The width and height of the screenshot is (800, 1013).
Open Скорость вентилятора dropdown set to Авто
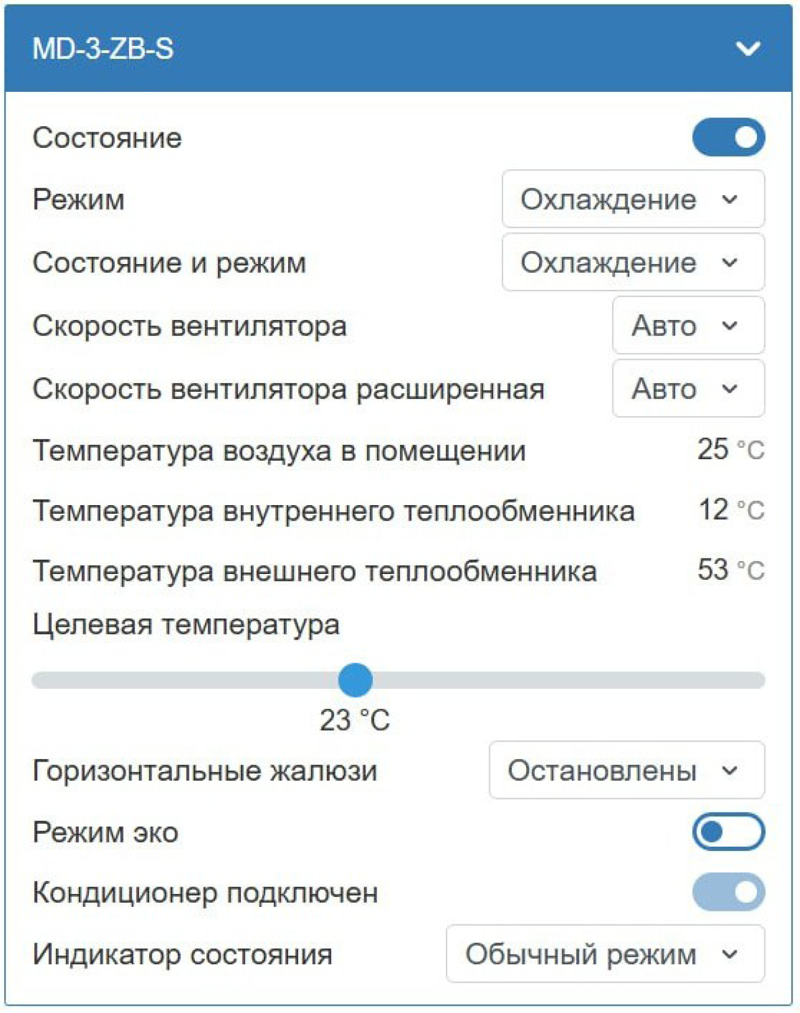tap(687, 326)
